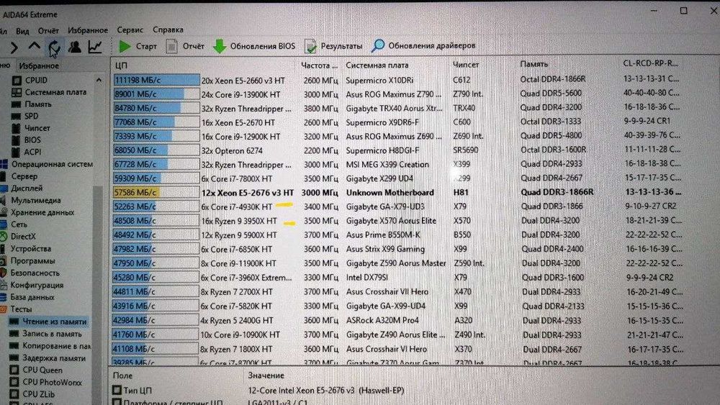Click sidebar scroll-up arrow
Screen dimensions: 720x405
pyautogui.click(x=99, y=81)
